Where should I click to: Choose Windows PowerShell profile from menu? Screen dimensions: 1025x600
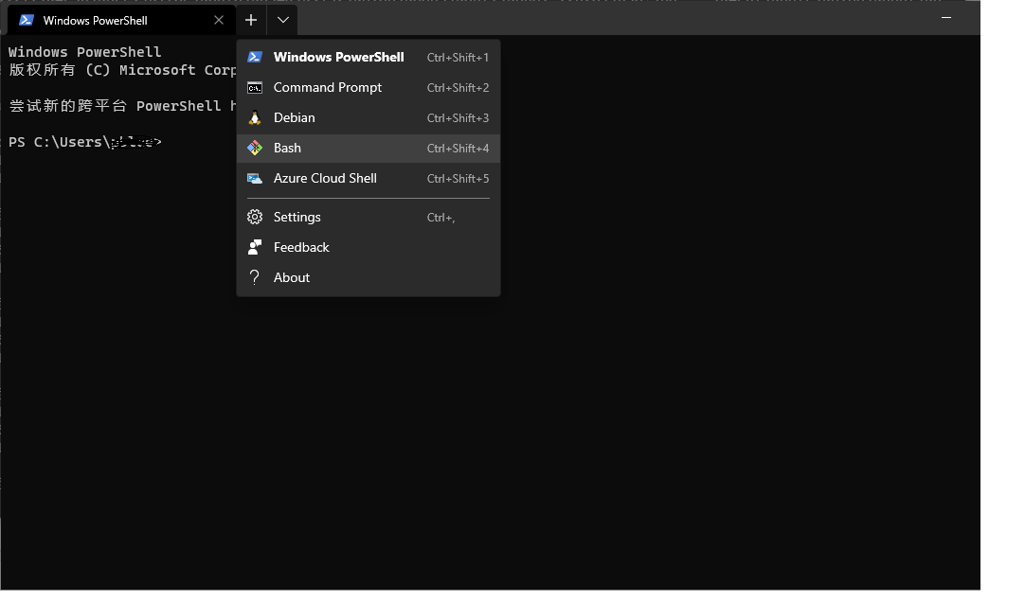point(369,57)
